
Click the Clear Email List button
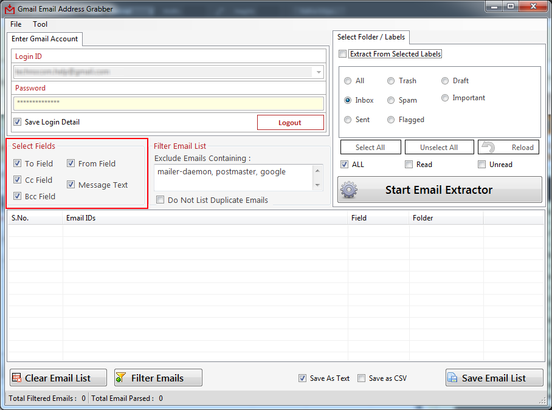58,378
